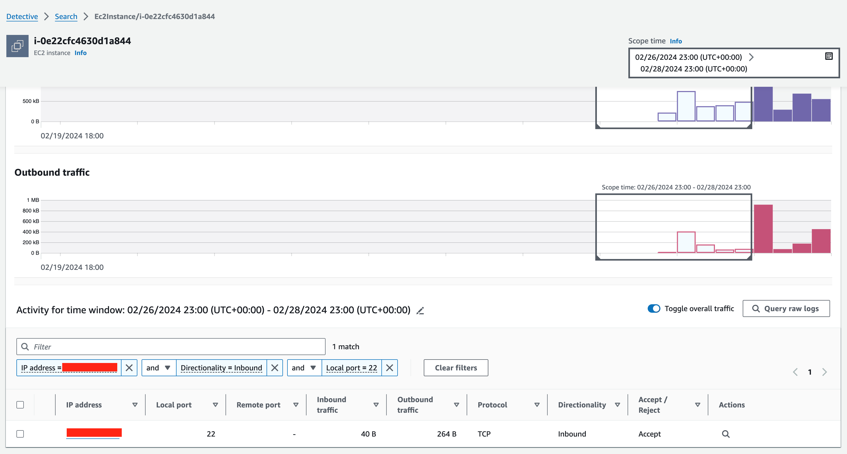
Task: Click the magnifying glass in the Actions column
Action: 726,434
